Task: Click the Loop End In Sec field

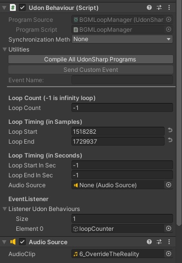Action: 122,175
